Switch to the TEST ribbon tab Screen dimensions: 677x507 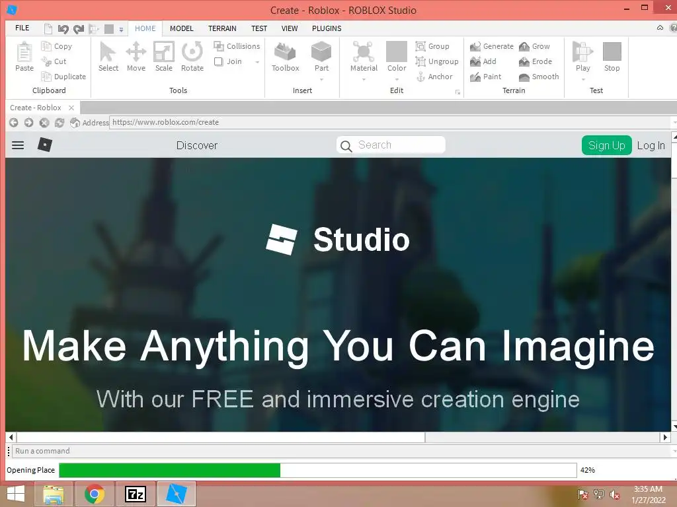pyautogui.click(x=259, y=28)
